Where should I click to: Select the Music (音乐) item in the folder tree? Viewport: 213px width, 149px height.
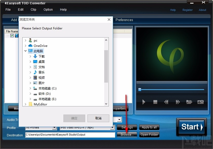41,72
